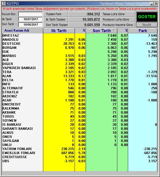Select the INVESTAZ row
This screenshot has height=177, width=160.
click(x=80, y=36)
